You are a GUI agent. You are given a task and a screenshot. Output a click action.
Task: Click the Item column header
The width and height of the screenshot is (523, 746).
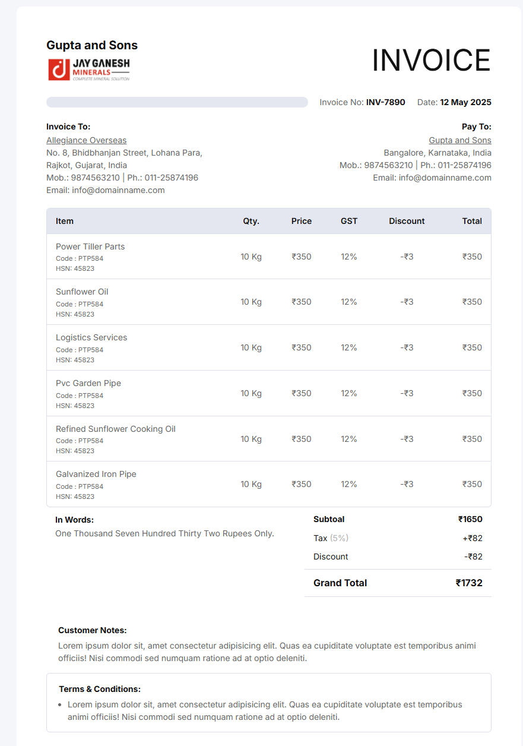click(65, 221)
